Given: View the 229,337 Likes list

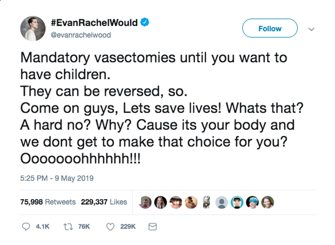Looking at the screenshot, I should click(104, 202).
